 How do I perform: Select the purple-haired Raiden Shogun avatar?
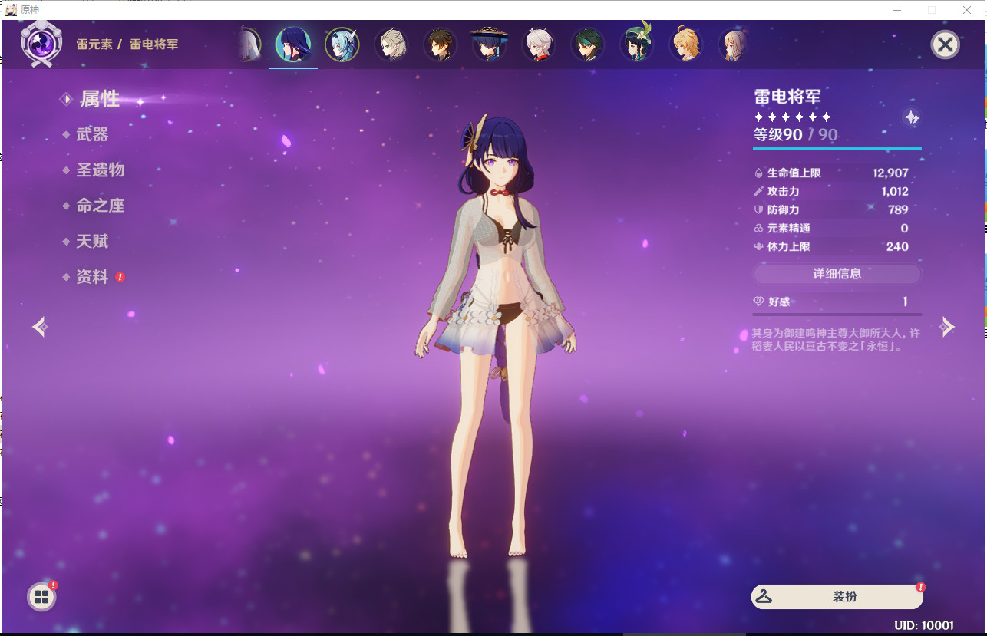click(x=293, y=44)
